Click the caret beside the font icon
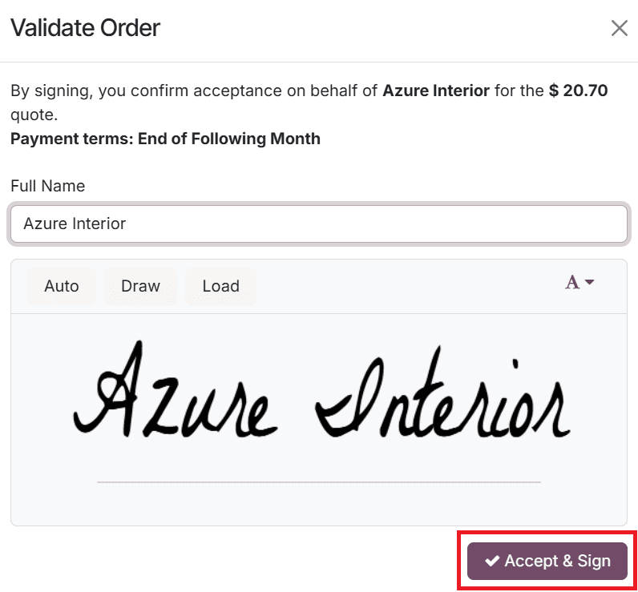Viewport: 638px width, 592px height. pyautogui.click(x=590, y=283)
